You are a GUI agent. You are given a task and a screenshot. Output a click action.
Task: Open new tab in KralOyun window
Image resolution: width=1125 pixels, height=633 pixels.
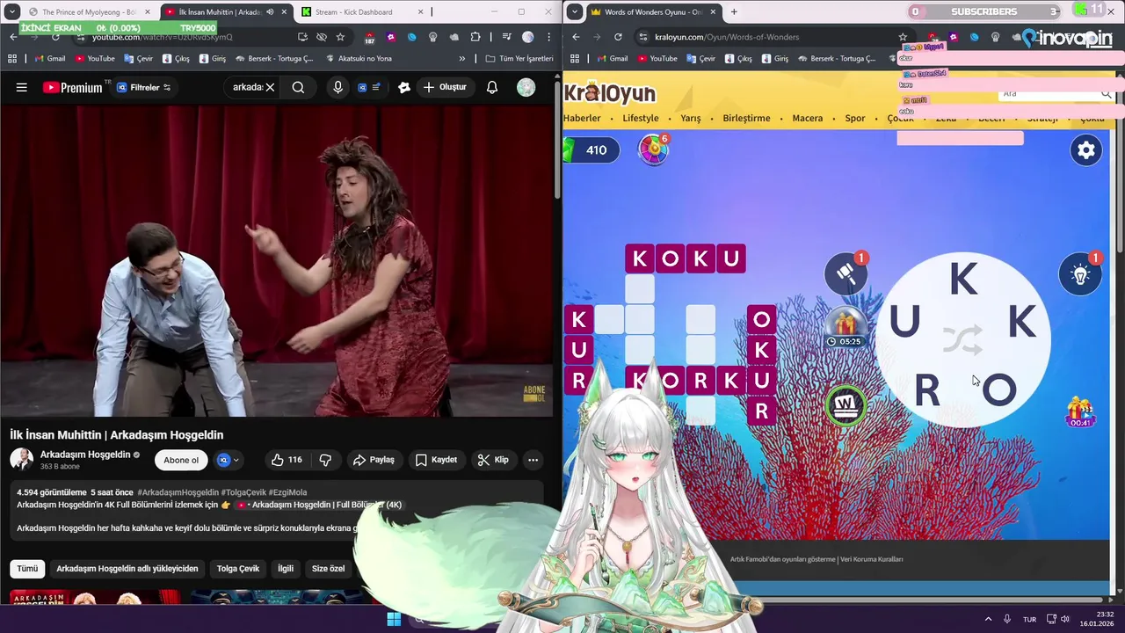click(734, 11)
